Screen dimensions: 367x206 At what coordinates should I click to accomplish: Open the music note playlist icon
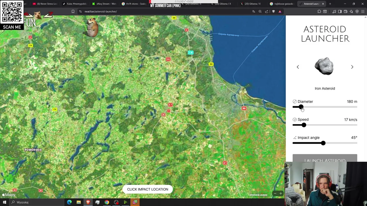coord(334,11)
